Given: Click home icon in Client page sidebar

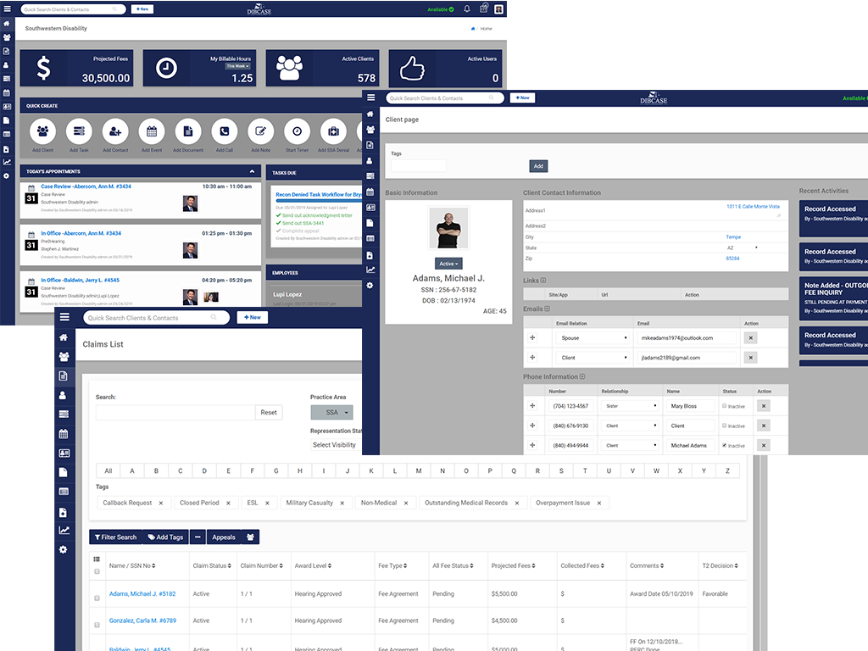Looking at the screenshot, I should click(370, 114).
